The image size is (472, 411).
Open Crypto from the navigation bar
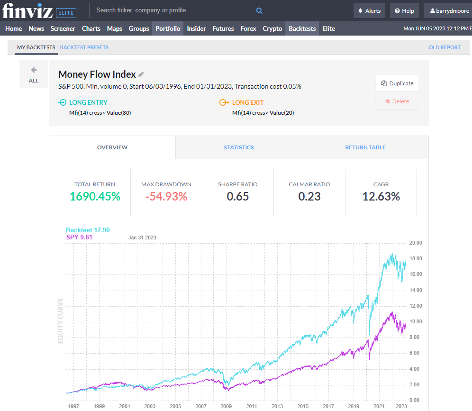(272, 28)
